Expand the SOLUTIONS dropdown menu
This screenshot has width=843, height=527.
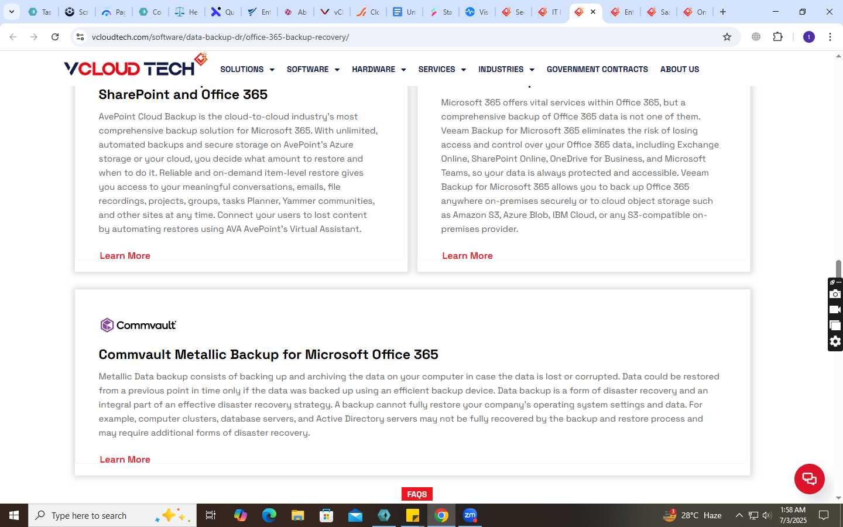click(x=247, y=69)
